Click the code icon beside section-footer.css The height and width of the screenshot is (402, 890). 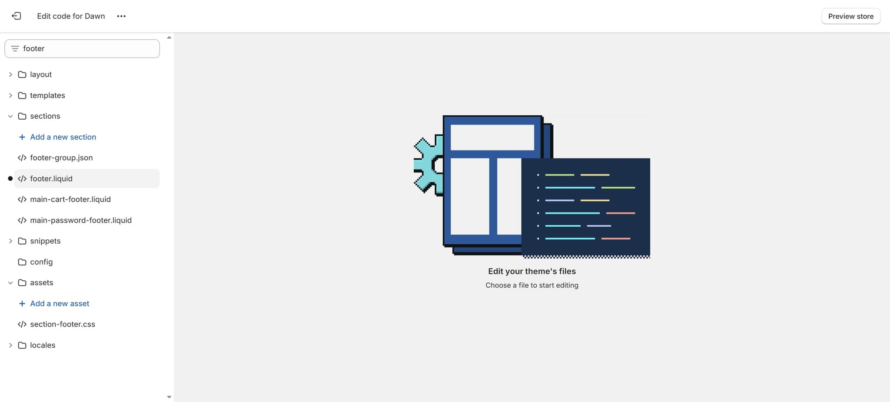coord(22,324)
